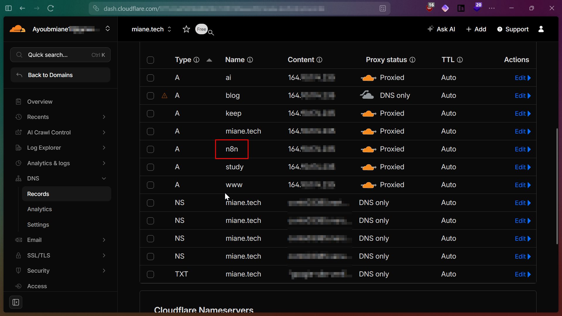Click the Type column info icon

[196, 60]
